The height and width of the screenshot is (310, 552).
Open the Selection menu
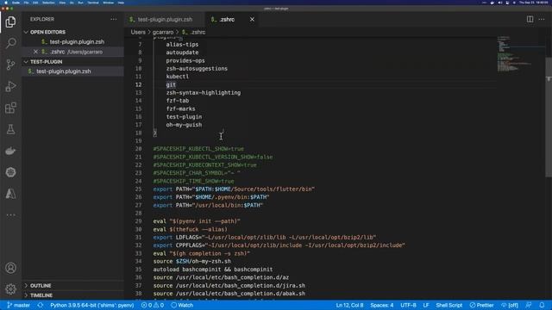tap(48, 3)
